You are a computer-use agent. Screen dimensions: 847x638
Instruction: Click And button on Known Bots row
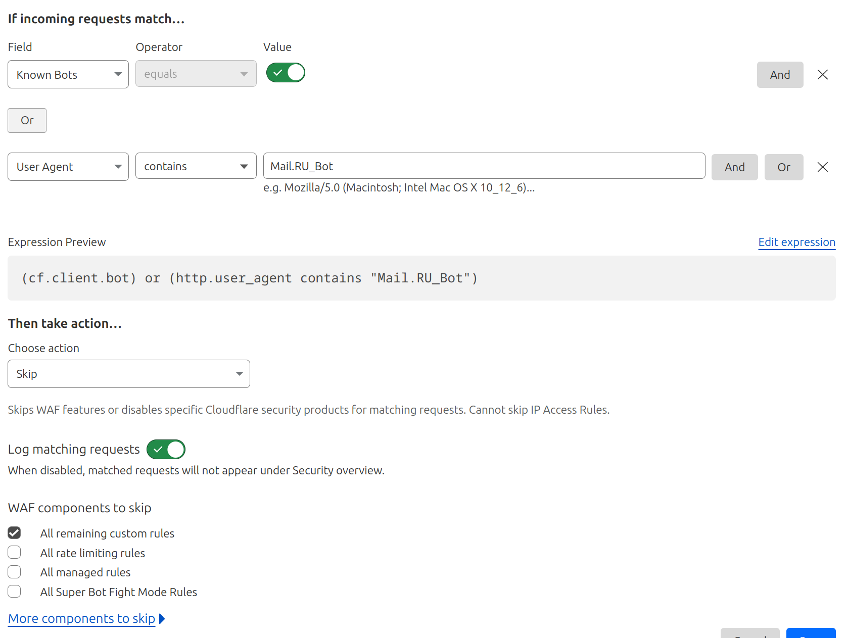[780, 75]
